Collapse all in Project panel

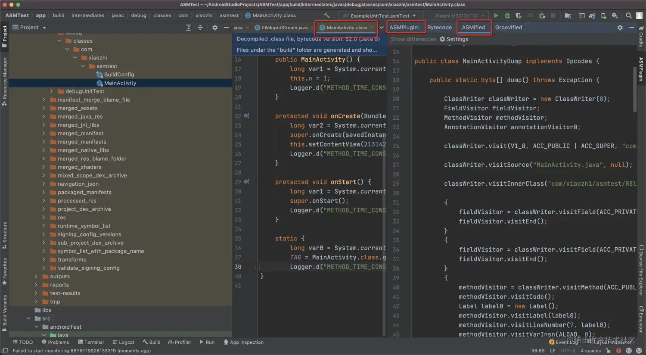coord(200,28)
